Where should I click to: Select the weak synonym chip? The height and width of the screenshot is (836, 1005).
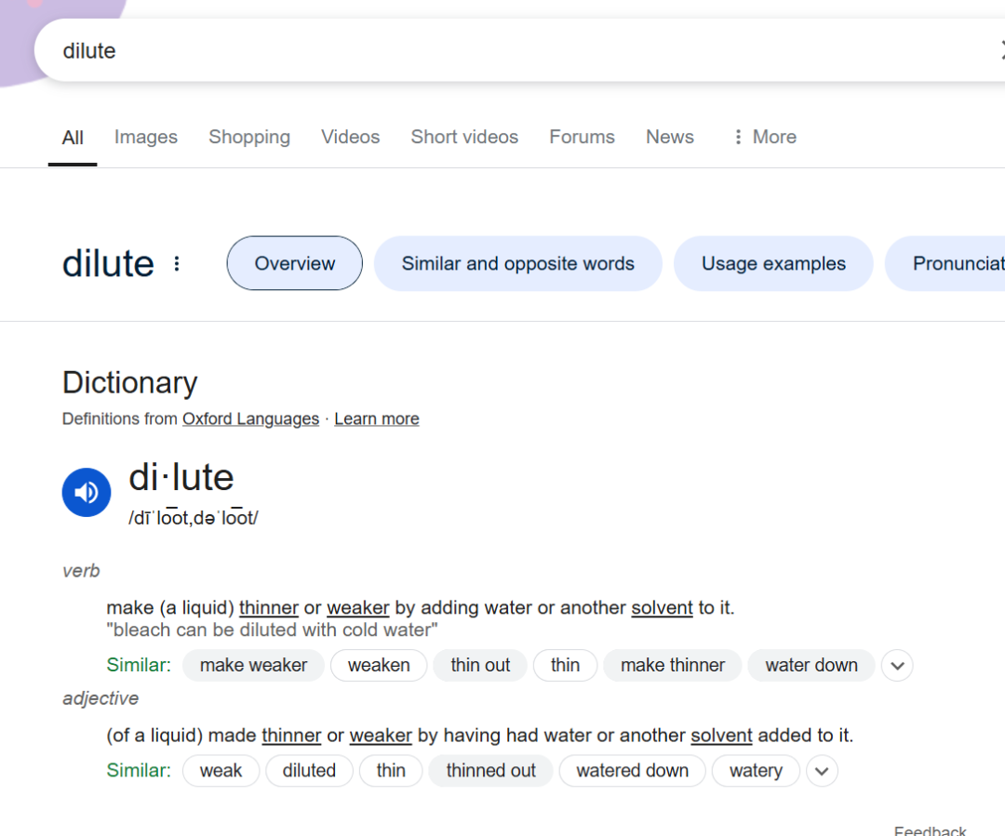coord(221,771)
